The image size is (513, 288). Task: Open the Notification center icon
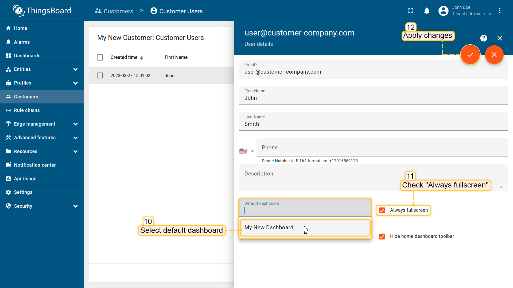tap(8, 165)
